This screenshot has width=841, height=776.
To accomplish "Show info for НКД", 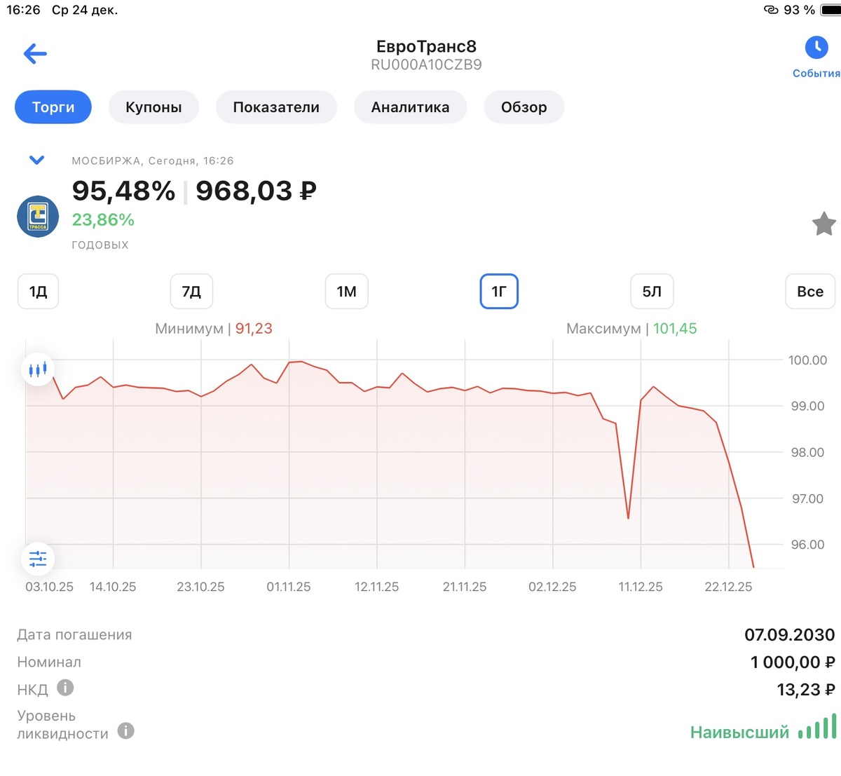I will 65,688.
